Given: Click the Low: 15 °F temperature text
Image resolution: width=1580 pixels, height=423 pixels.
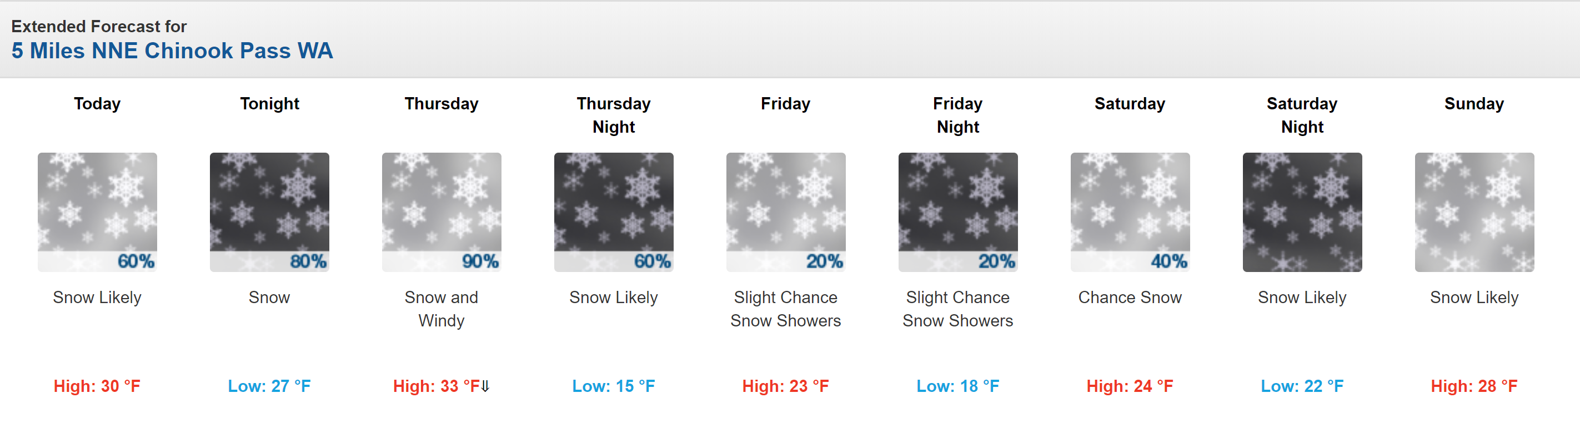Looking at the screenshot, I should 614,386.
